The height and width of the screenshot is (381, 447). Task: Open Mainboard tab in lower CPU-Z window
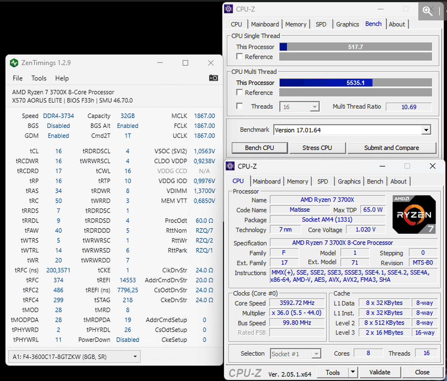[267, 182]
